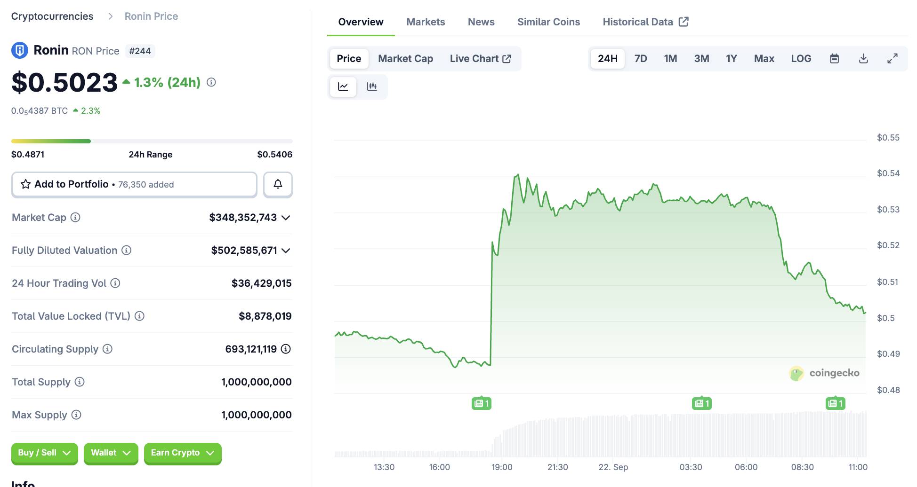Click the $8,878,019 TVL value
The width and height of the screenshot is (917, 487).
(265, 316)
